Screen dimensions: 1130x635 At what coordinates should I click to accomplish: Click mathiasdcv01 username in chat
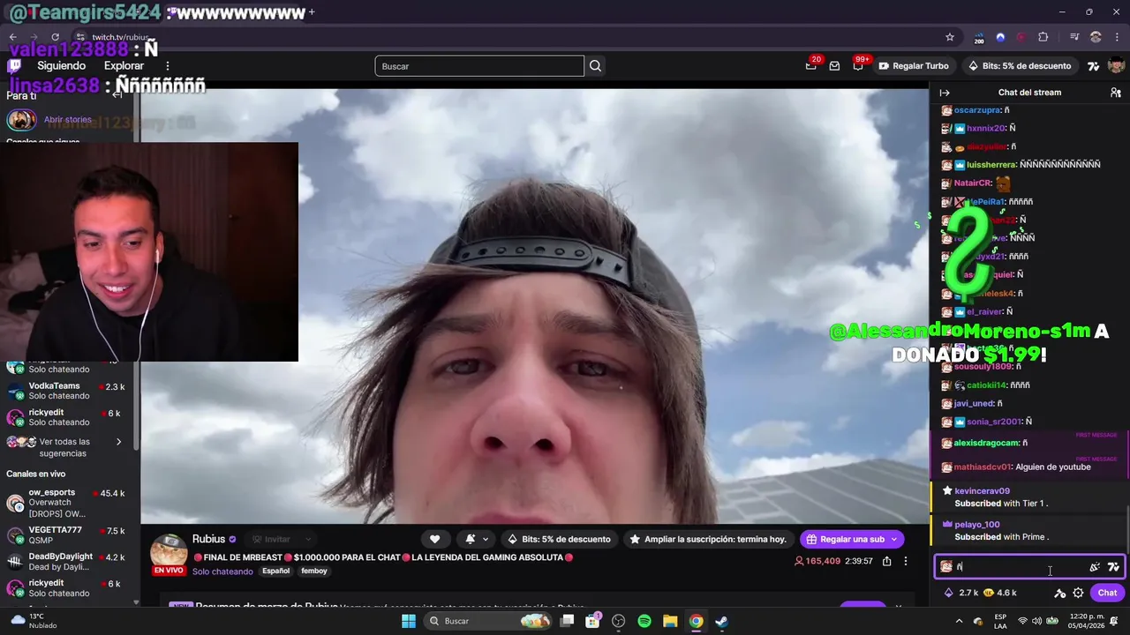983,467
